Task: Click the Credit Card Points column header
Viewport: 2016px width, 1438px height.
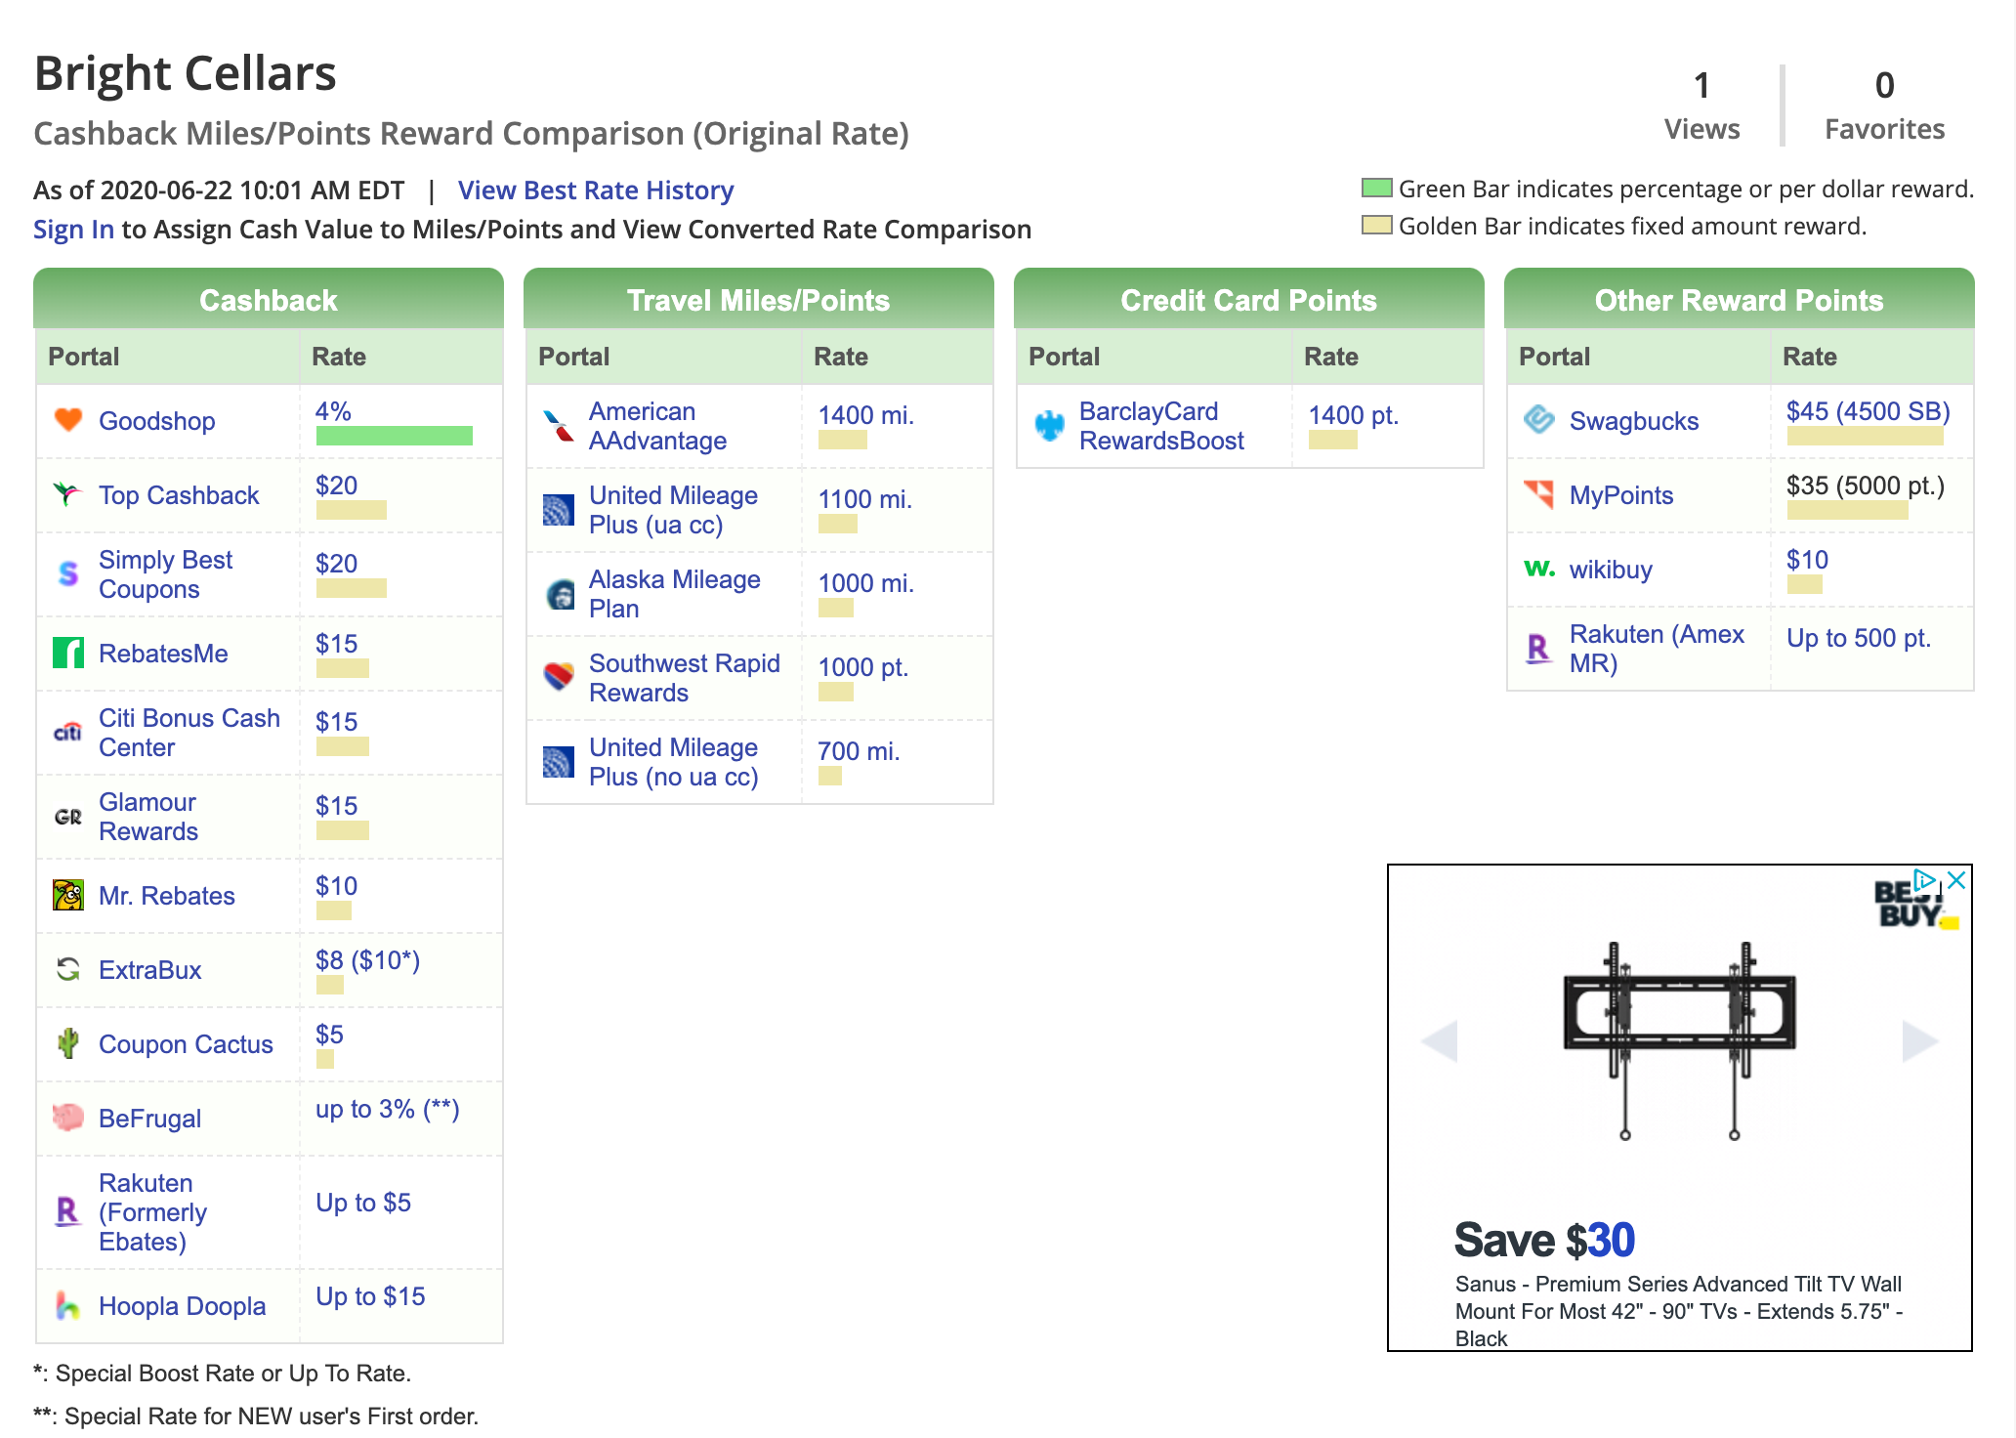Action: coord(1249,300)
